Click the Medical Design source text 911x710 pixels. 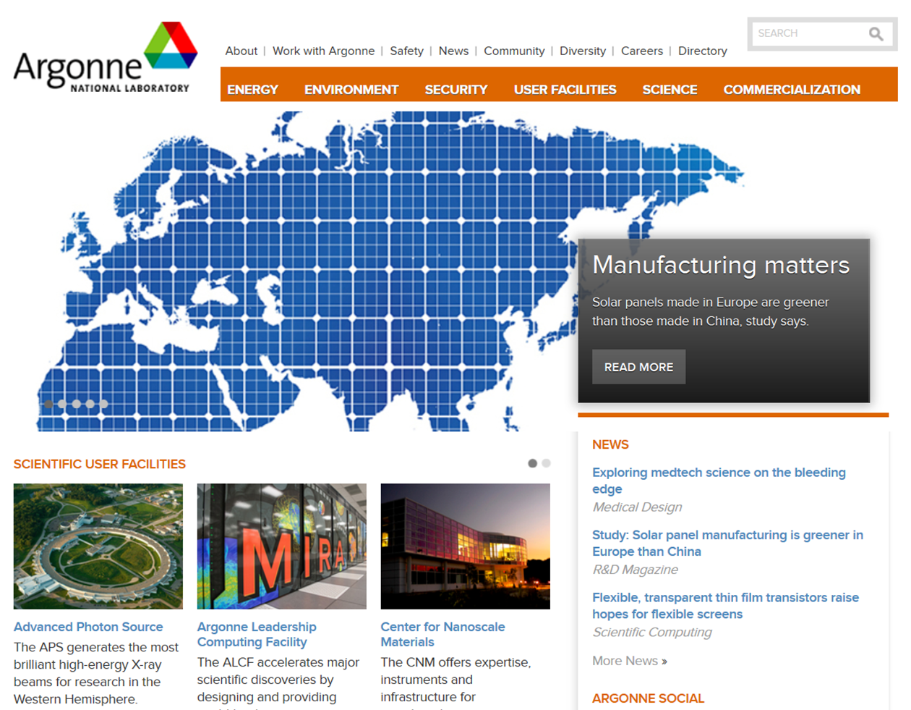(x=637, y=507)
